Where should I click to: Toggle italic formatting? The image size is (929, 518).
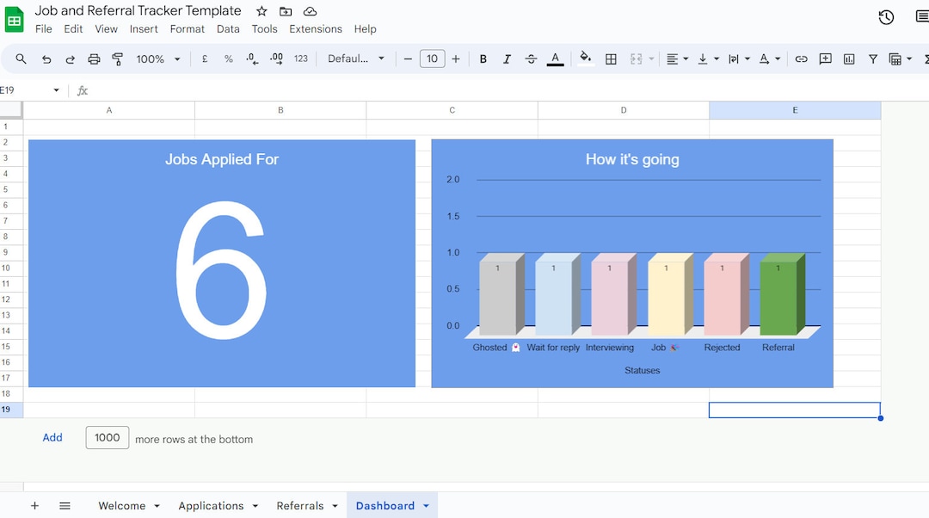[x=507, y=59]
